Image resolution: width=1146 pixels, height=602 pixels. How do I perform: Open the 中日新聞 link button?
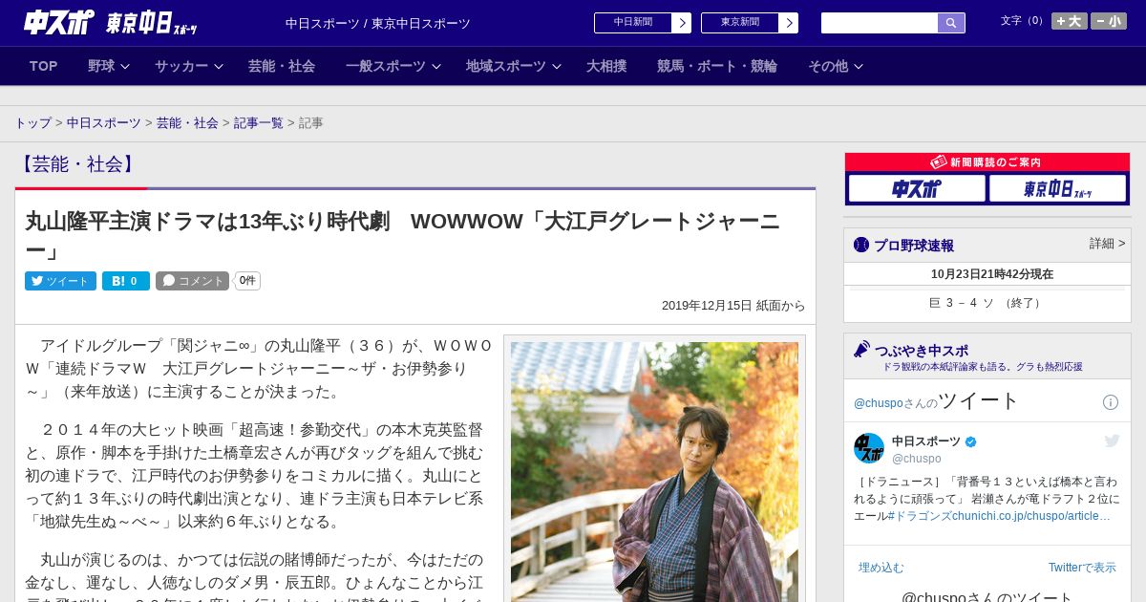pyautogui.click(x=632, y=22)
